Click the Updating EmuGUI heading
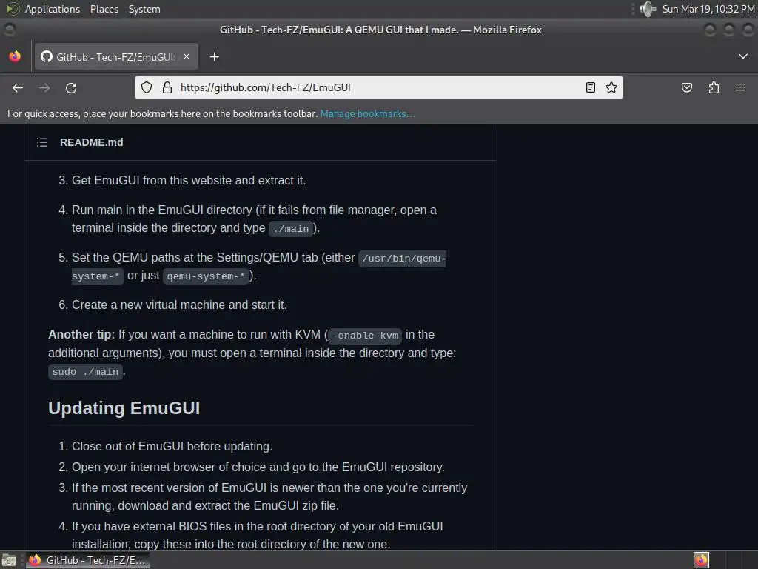This screenshot has height=569, width=758. coord(124,408)
